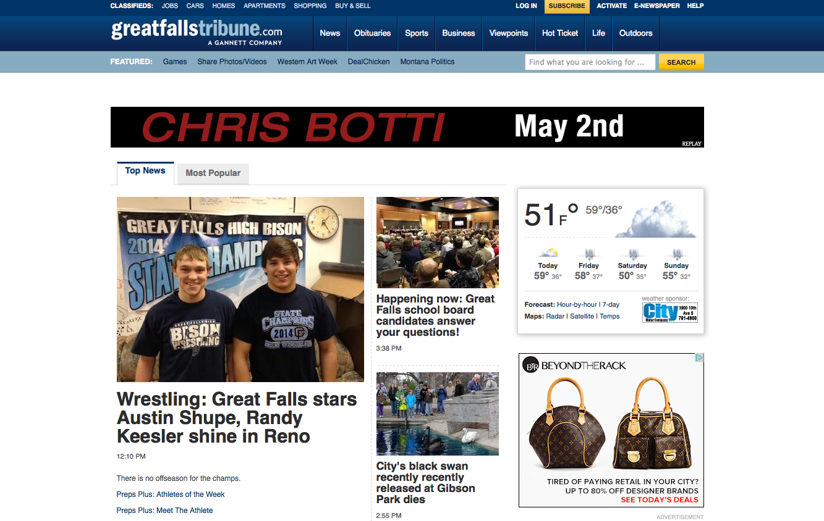The image size is (824, 521).
Task: Open the Hour-by-hour forecast link
Action: click(x=577, y=304)
